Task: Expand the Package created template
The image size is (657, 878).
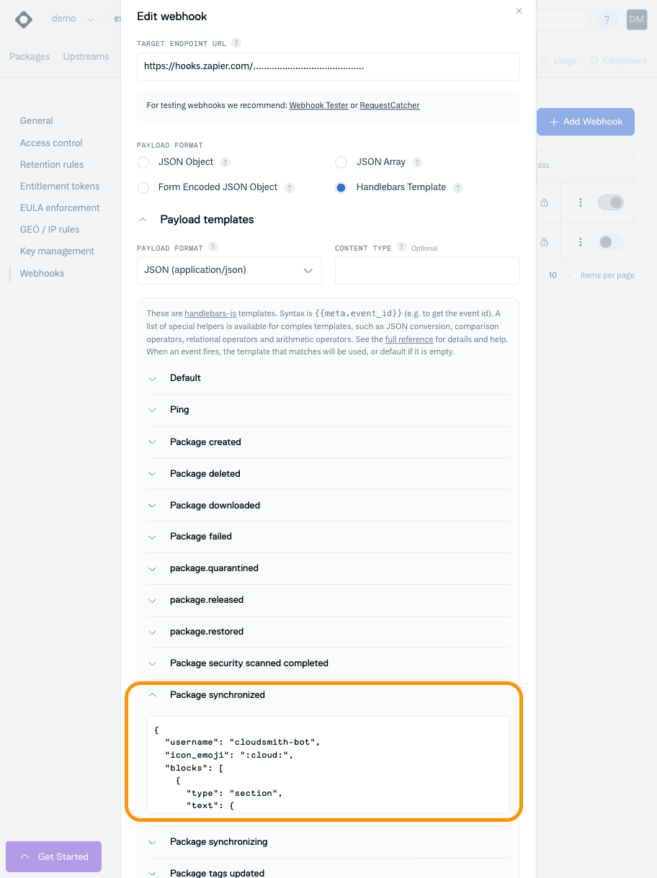Action: pyautogui.click(x=205, y=442)
